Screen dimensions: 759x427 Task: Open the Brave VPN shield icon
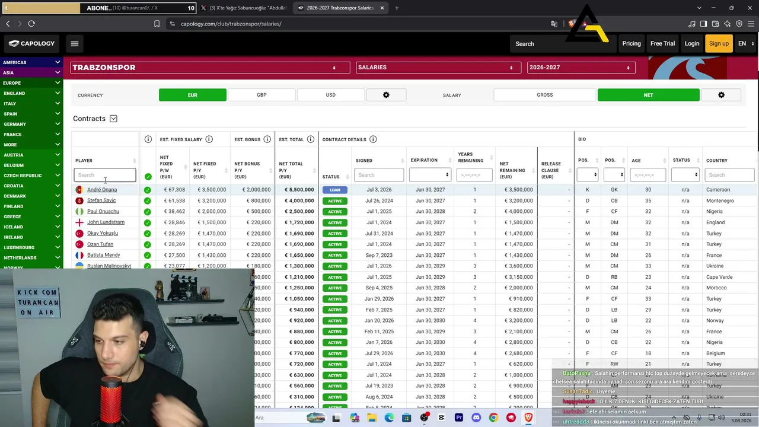click(739, 24)
